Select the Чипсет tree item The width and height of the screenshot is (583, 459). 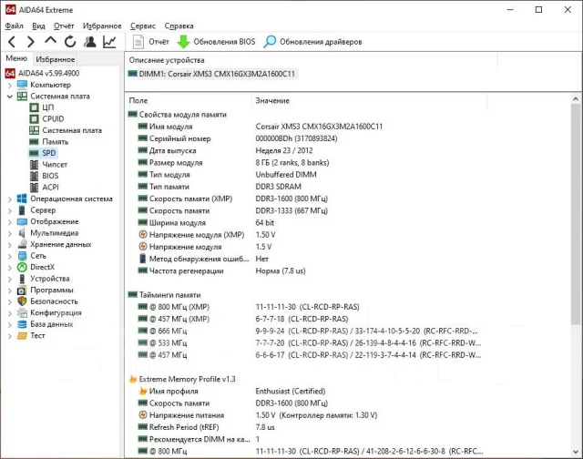pyautogui.click(x=55, y=165)
